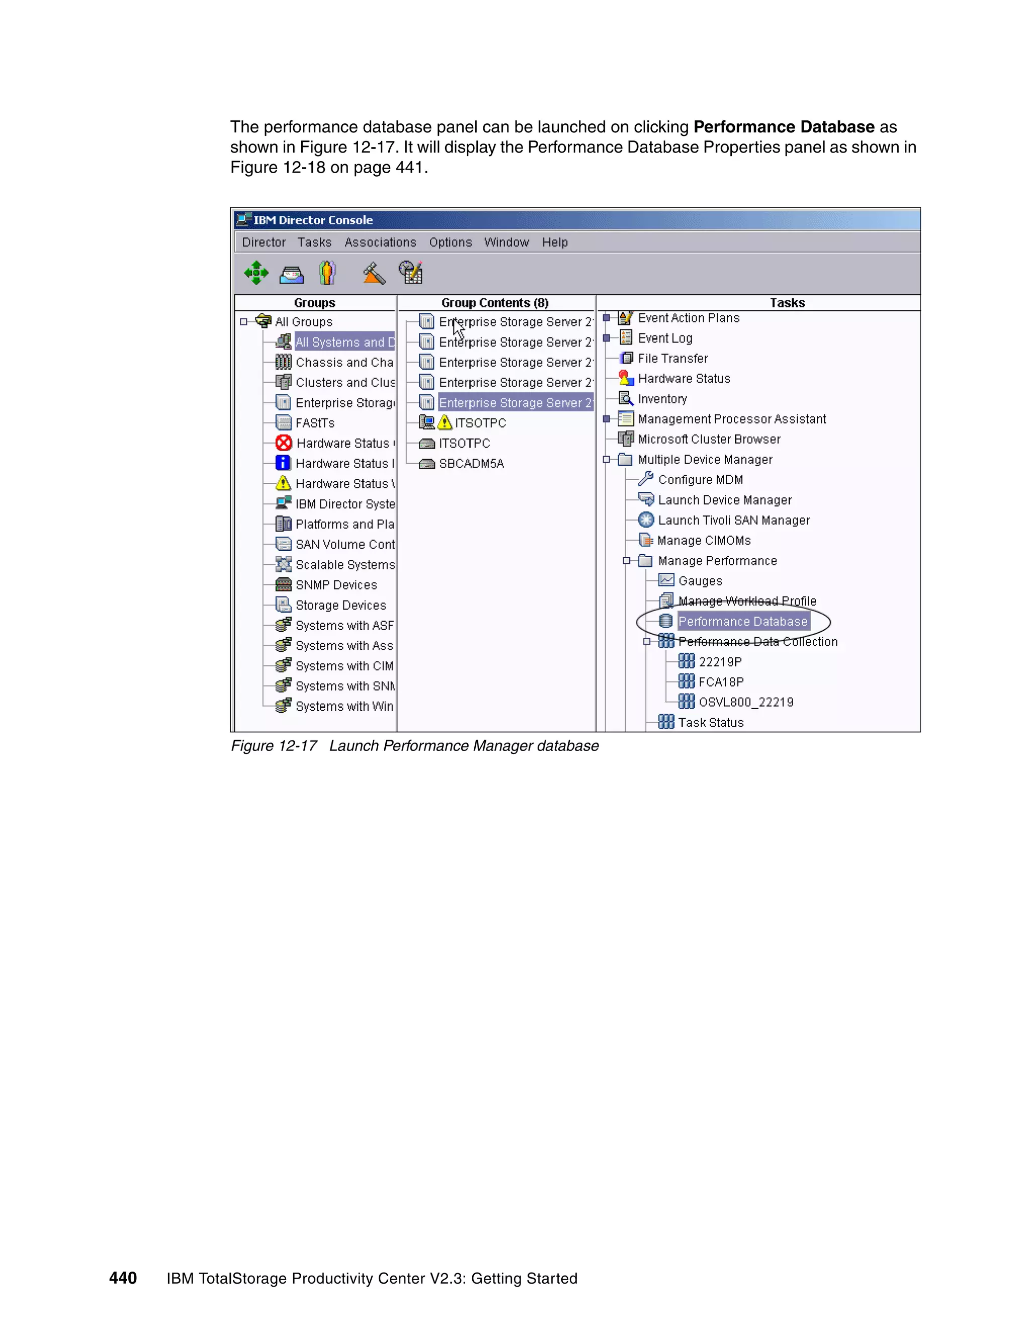
Task: Click the File Transfer task icon
Action: (626, 358)
